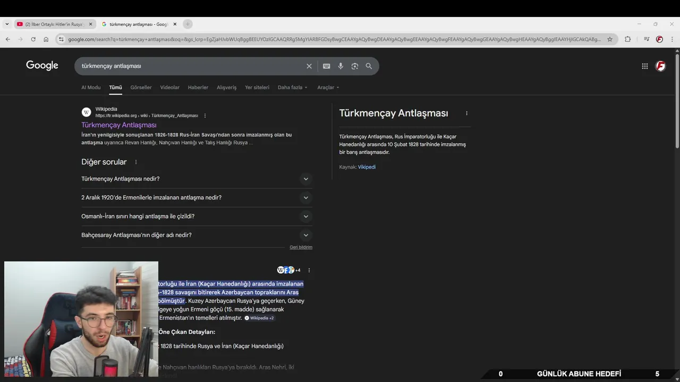The image size is (680, 382).
Task: Click the Wikipedia favicon in result
Action: tap(86, 112)
